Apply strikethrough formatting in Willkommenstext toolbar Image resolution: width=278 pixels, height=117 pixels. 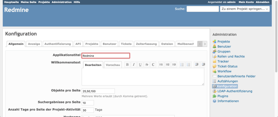coord(147,65)
